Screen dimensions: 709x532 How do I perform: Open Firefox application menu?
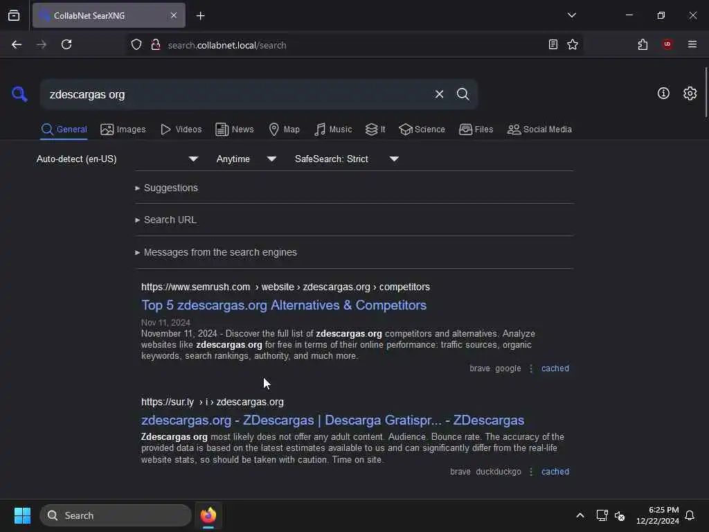coord(692,44)
